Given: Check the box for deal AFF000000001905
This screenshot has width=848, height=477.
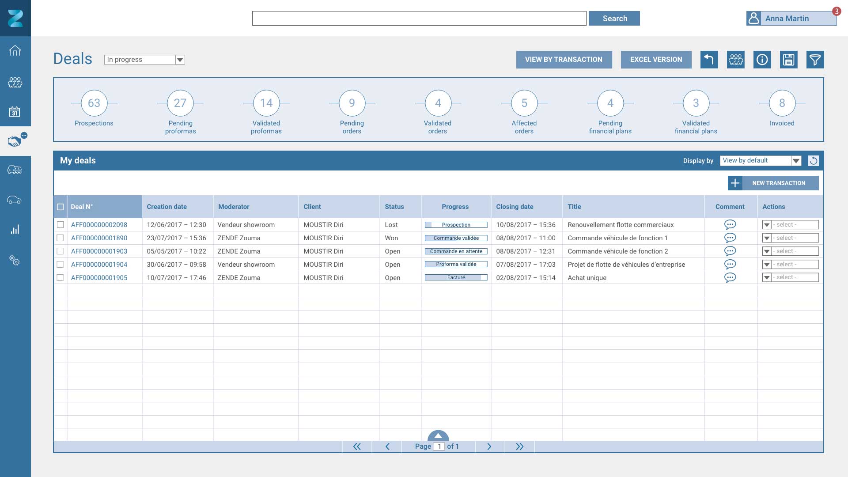Looking at the screenshot, I should pos(61,278).
